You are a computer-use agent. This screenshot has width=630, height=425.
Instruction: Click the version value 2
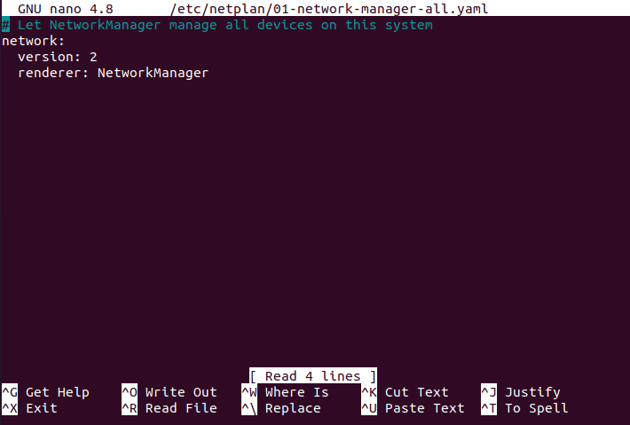pyautogui.click(x=93, y=57)
